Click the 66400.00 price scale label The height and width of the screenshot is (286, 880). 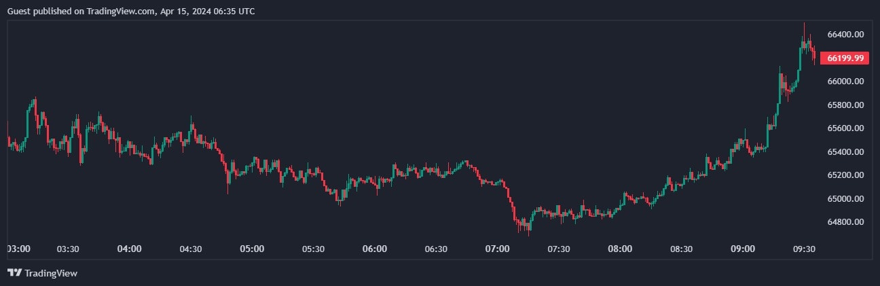[x=845, y=35]
